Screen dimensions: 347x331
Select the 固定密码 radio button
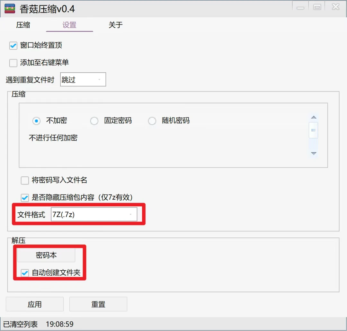94,121
